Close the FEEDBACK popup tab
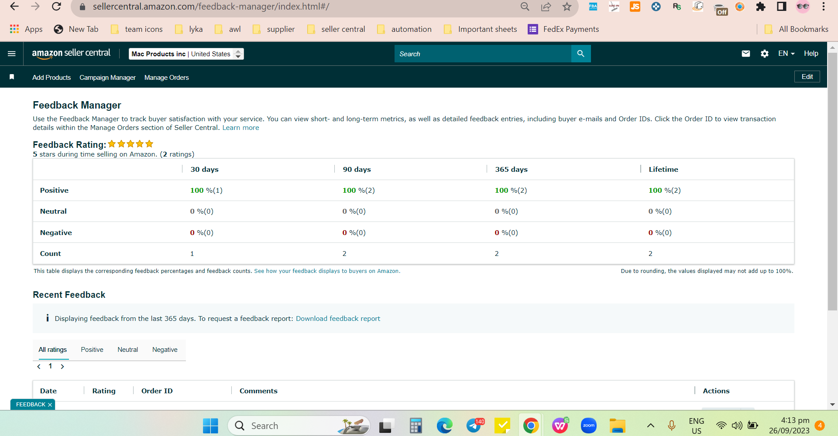This screenshot has width=838, height=436. 50,405
